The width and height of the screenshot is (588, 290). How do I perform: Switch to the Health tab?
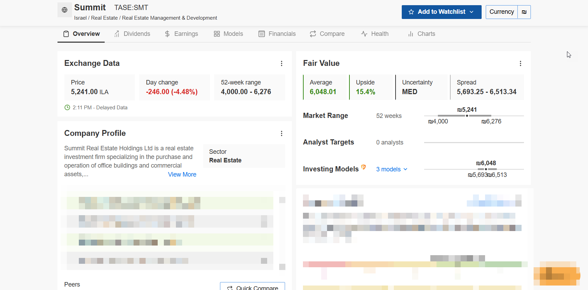click(375, 34)
